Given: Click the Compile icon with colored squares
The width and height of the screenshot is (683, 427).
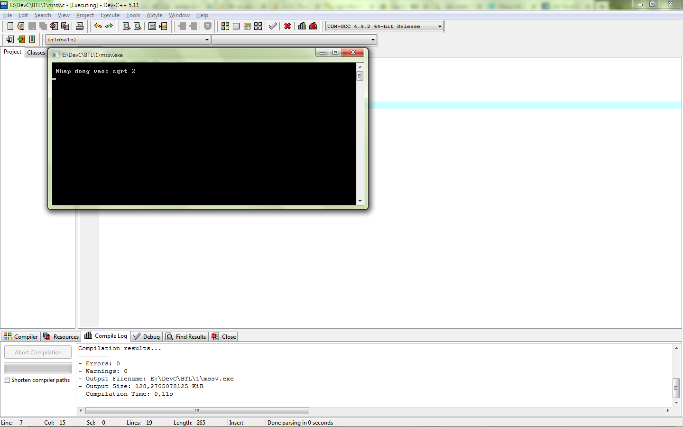Looking at the screenshot, I should click(225, 26).
